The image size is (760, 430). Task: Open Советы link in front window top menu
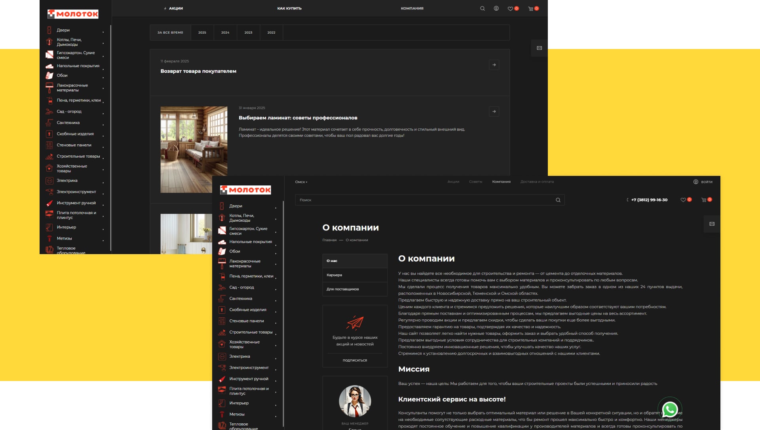click(x=475, y=182)
